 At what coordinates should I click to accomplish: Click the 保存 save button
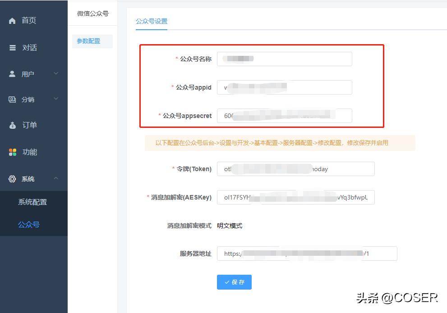click(x=234, y=282)
